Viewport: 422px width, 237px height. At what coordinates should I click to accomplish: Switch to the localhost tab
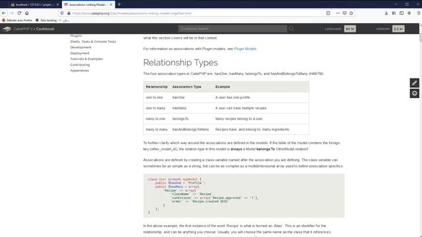coord(34,5)
